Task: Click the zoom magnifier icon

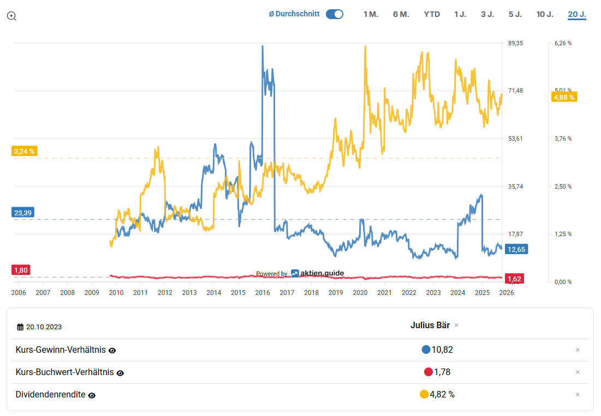Action: [x=11, y=16]
